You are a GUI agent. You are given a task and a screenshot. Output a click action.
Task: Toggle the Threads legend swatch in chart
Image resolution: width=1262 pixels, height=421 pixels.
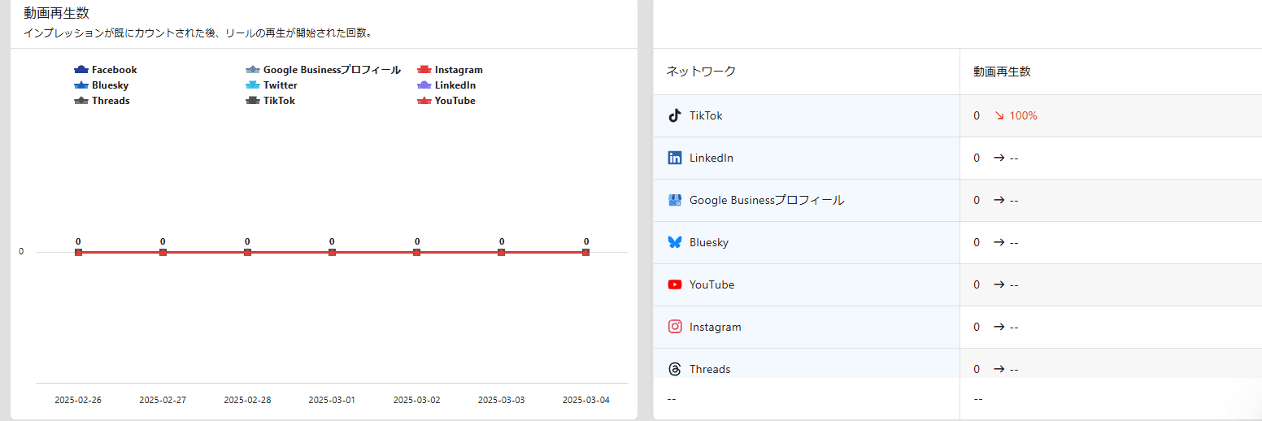click(x=81, y=101)
